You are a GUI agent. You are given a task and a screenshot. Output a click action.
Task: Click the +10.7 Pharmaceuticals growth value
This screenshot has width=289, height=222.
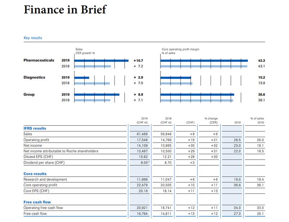[x=138, y=60]
